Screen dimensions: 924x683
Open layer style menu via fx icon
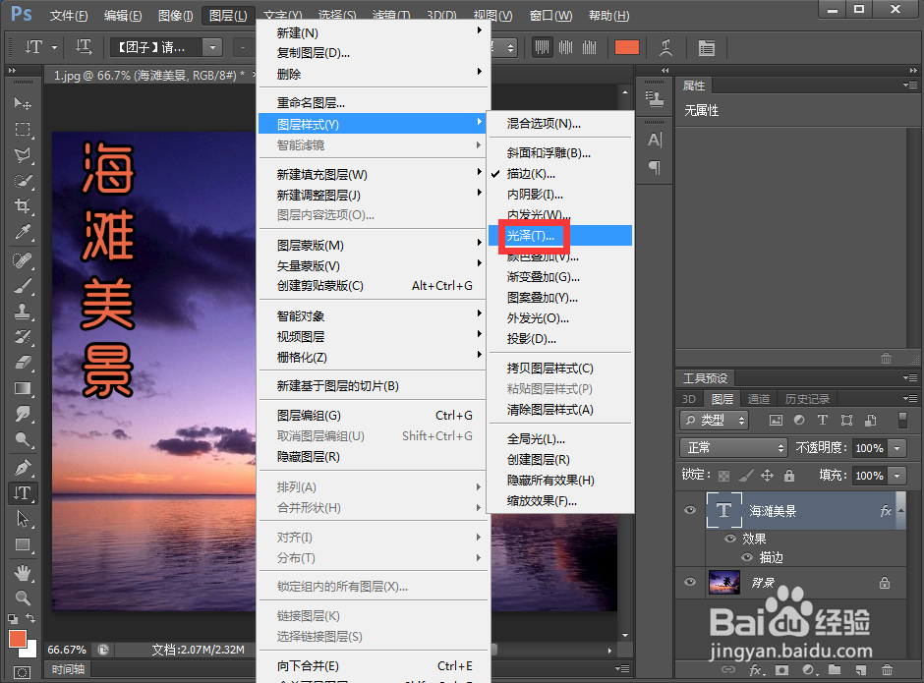click(754, 669)
